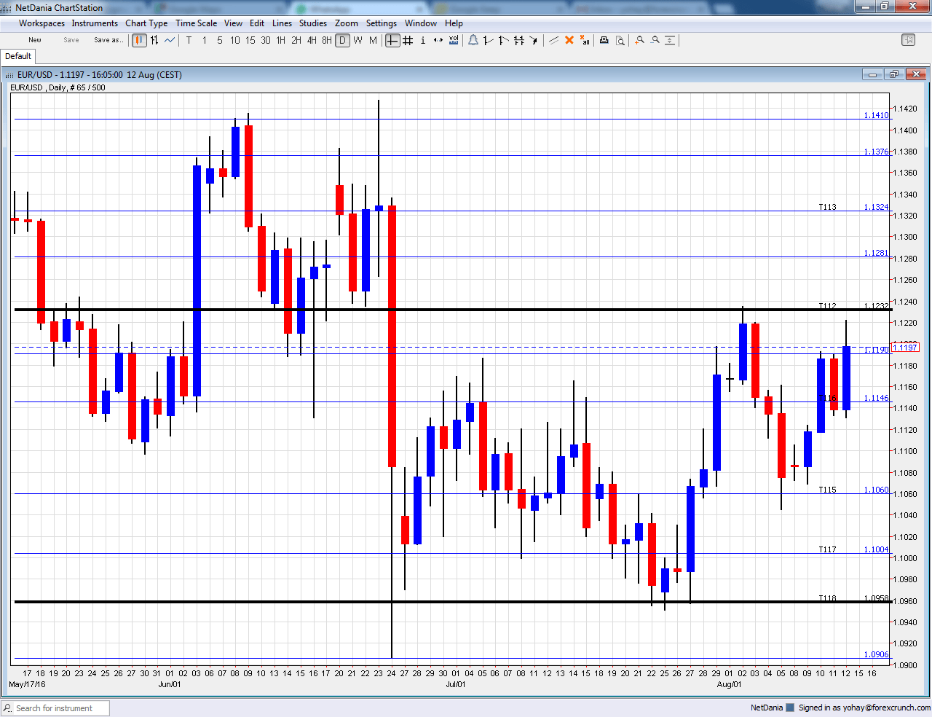Select the weekly 'W' time scale

pyautogui.click(x=358, y=40)
